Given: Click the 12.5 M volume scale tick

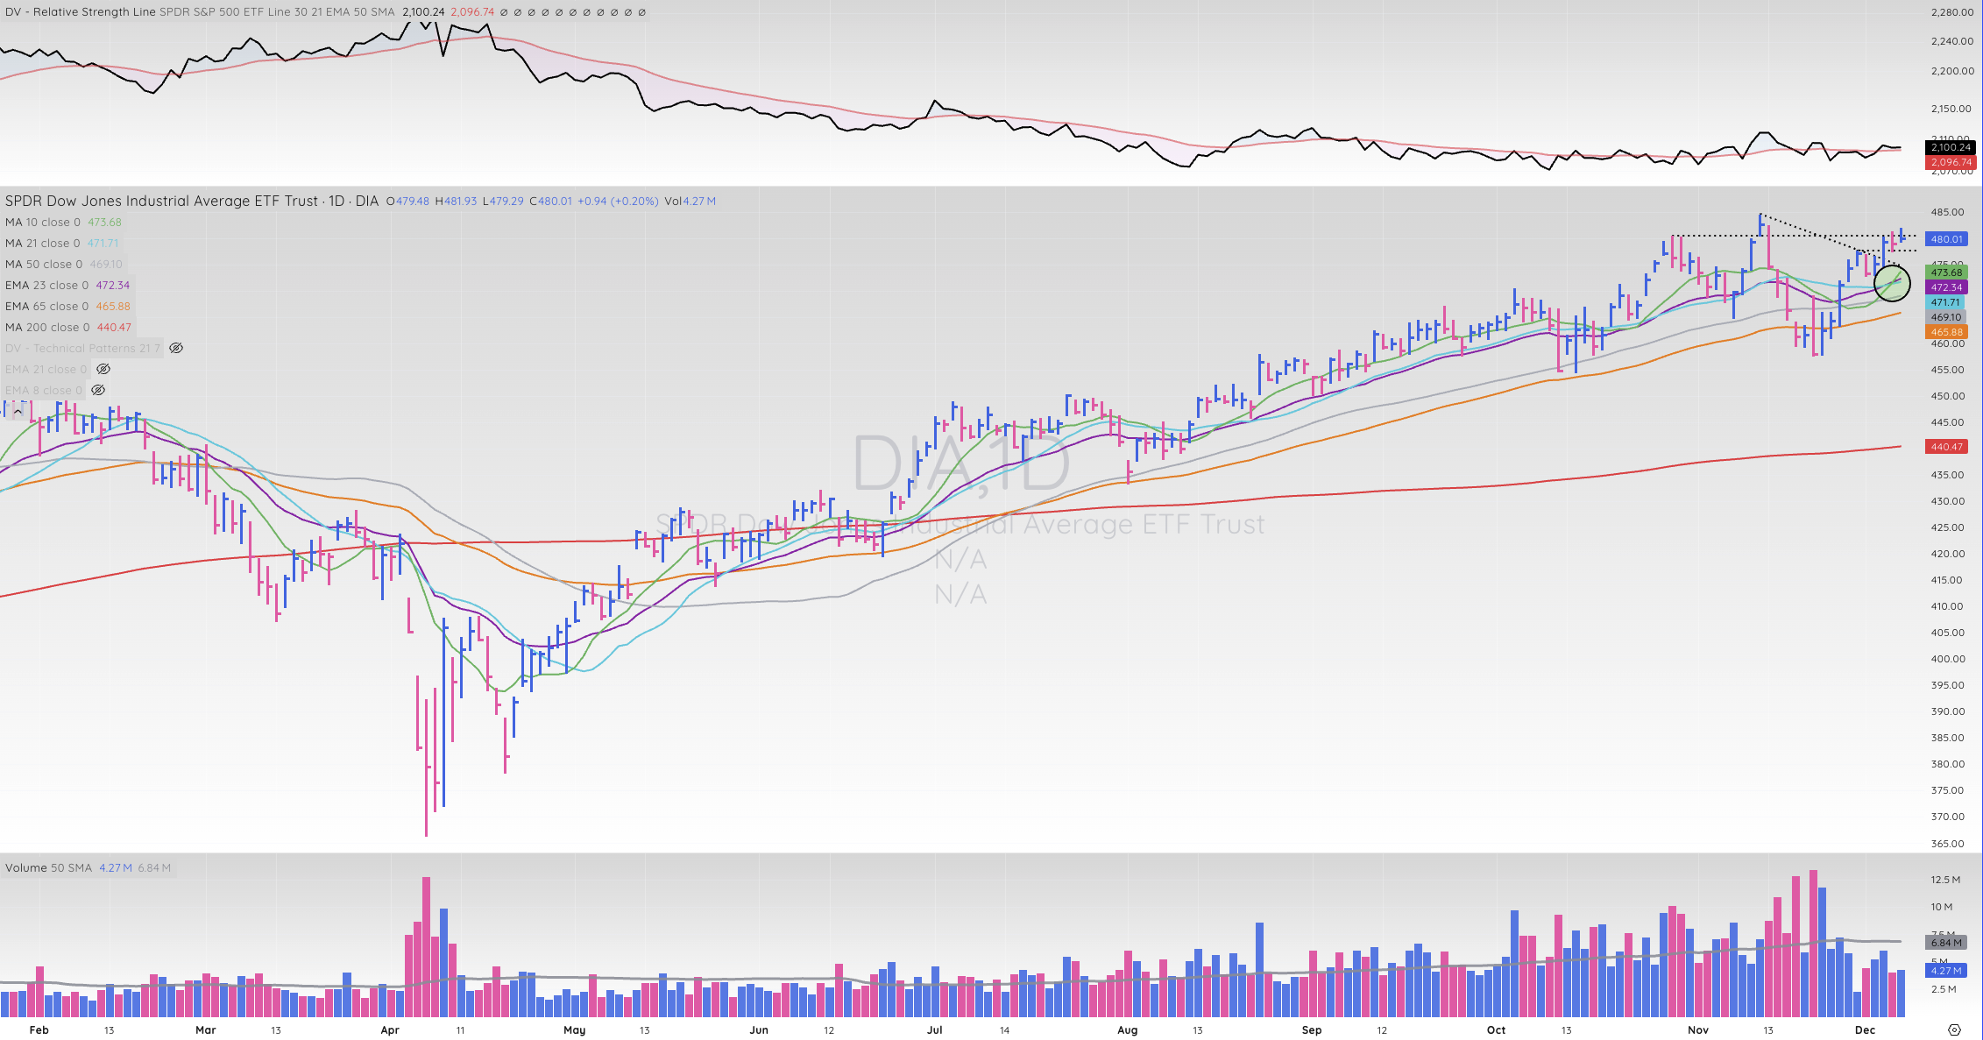Looking at the screenshot, I should tap(1945, 880).
